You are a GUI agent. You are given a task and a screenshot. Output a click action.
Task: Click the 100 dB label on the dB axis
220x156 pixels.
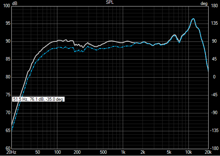(6, 6)
